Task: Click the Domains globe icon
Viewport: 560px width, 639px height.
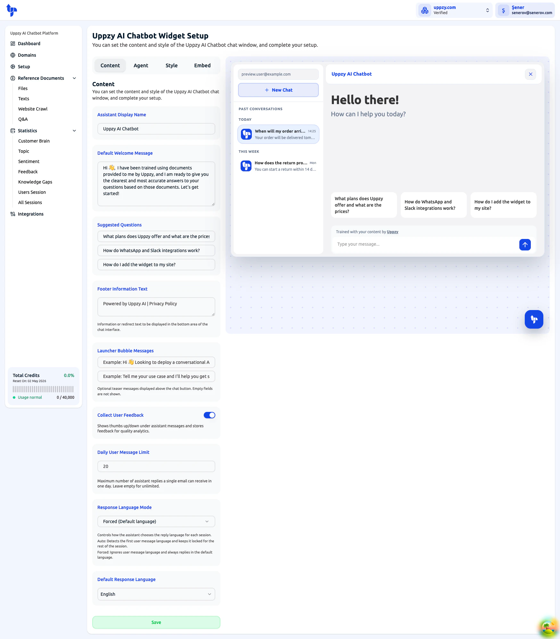Action: click(13, 55)
